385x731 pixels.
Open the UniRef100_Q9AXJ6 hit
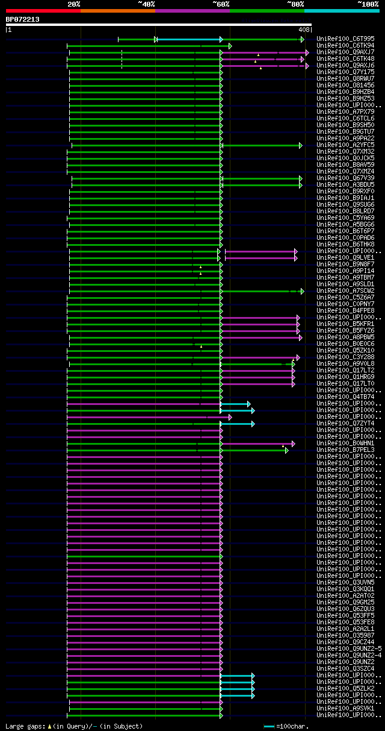pos(345,65)
